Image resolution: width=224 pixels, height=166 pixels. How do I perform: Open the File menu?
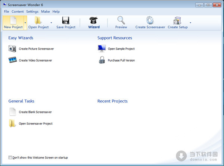click(6, 12)
